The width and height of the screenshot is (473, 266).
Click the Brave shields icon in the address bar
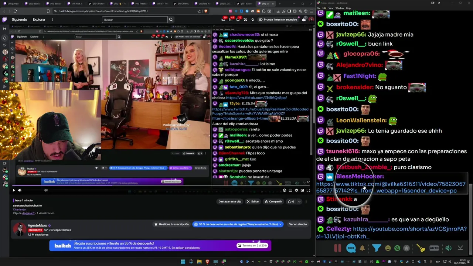[206, 11]
